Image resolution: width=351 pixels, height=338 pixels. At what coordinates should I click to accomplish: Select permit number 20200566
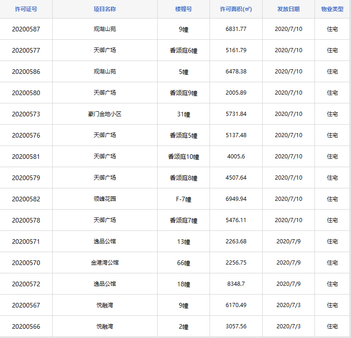click(26, 326)
